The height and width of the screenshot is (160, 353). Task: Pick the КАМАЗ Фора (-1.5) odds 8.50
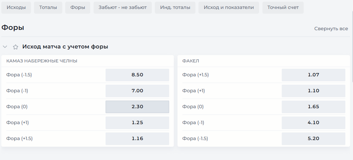click(137, 75)
